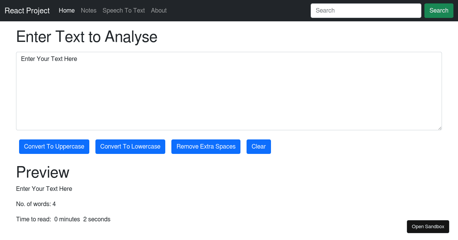This screenshot has height=240, width=458.
Task: Go to the About page
Action: coord(159,10)
